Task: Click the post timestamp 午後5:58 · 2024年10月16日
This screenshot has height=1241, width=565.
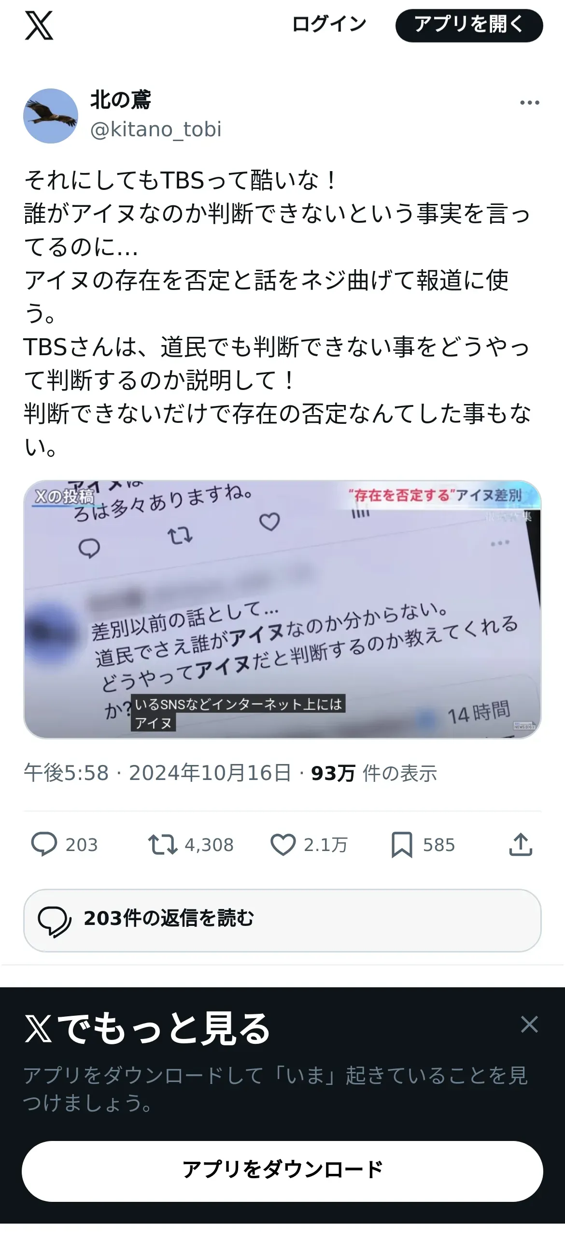Action: (157, 773)
